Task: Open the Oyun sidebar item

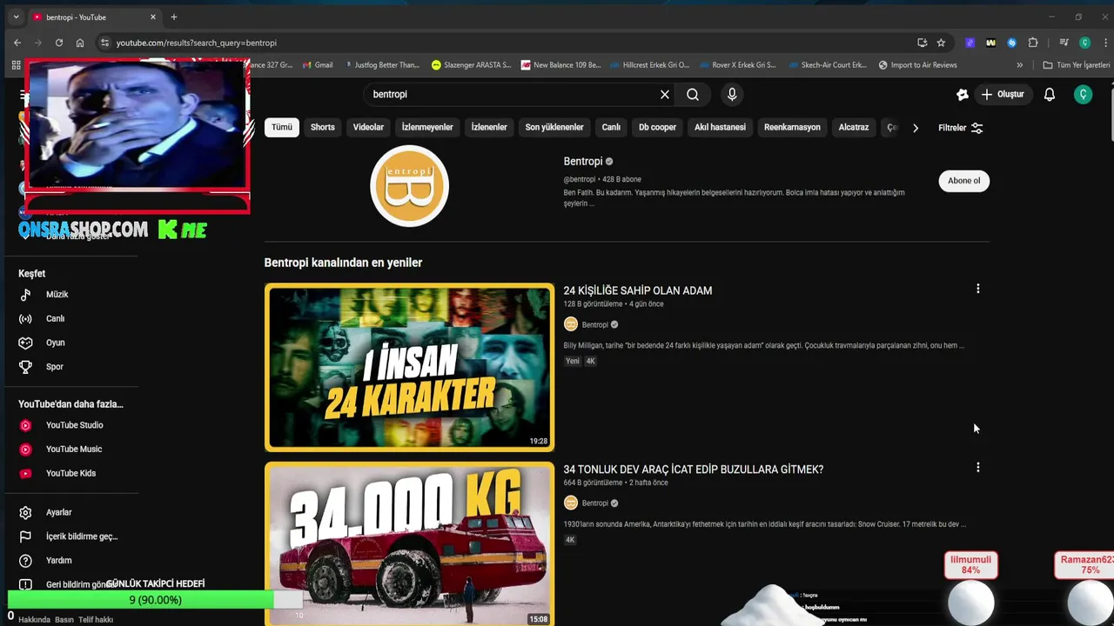Action: point(70,343)
